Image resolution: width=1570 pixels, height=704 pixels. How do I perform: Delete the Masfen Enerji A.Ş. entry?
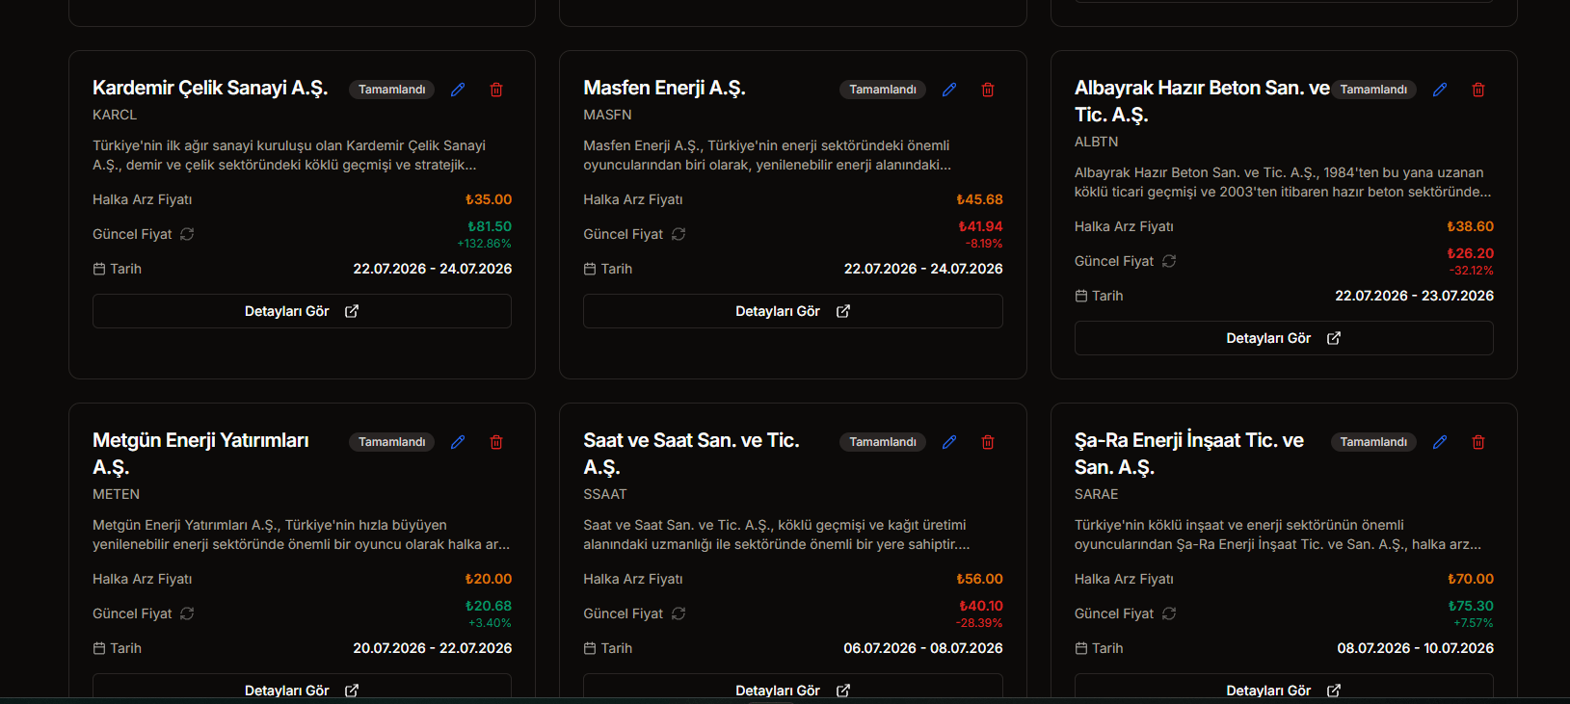(x=988, y=90)
